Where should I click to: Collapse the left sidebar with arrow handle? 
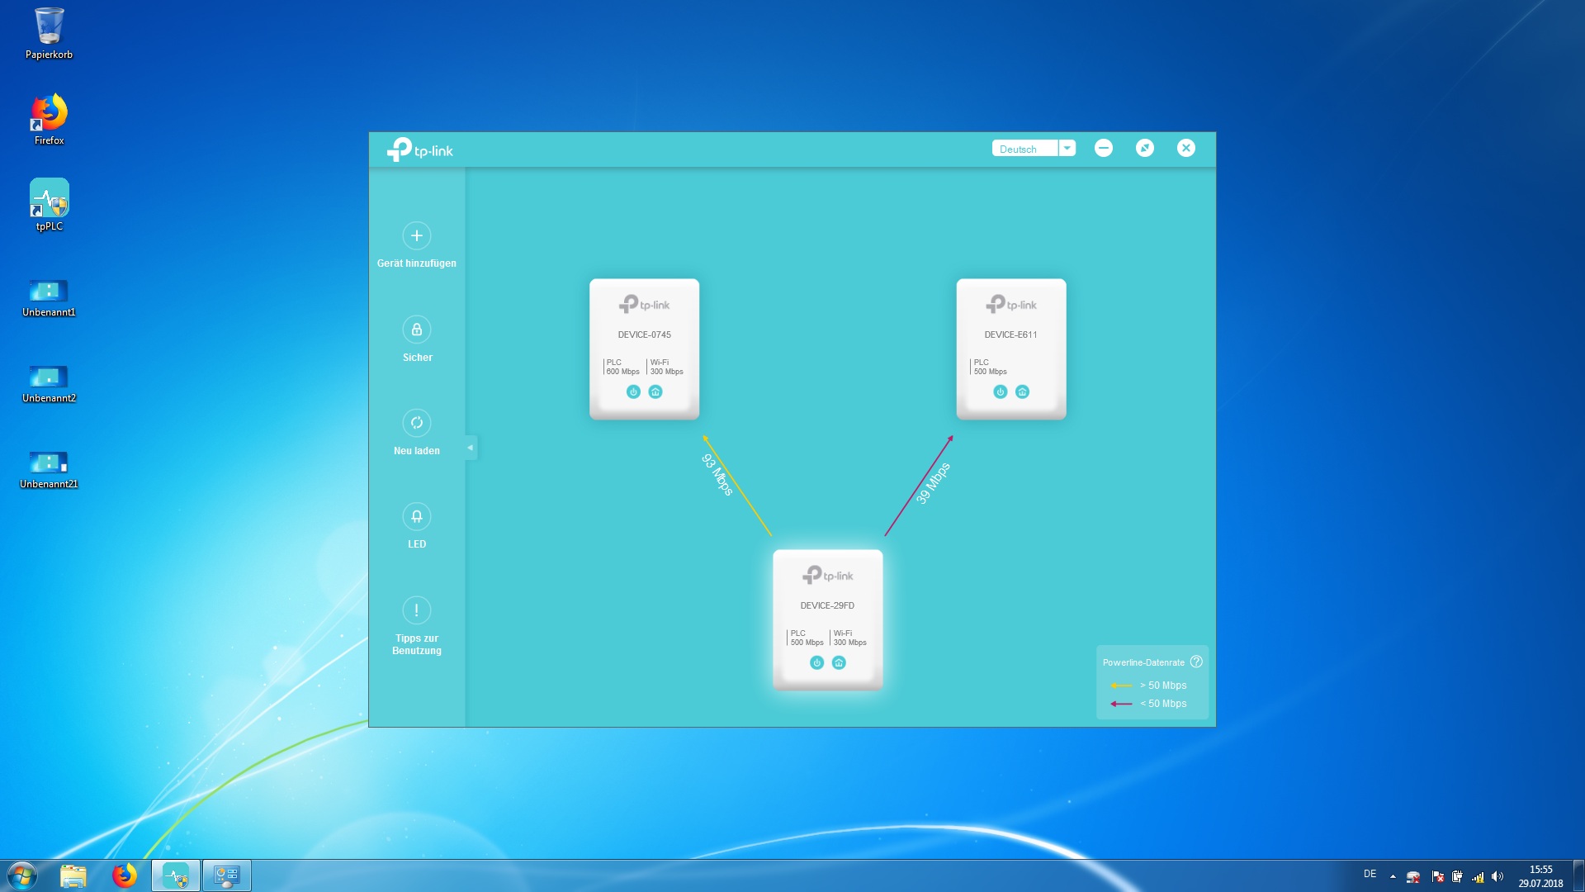471,448
